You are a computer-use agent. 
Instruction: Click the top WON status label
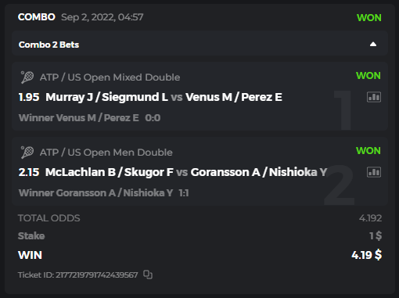click(368, 18)
